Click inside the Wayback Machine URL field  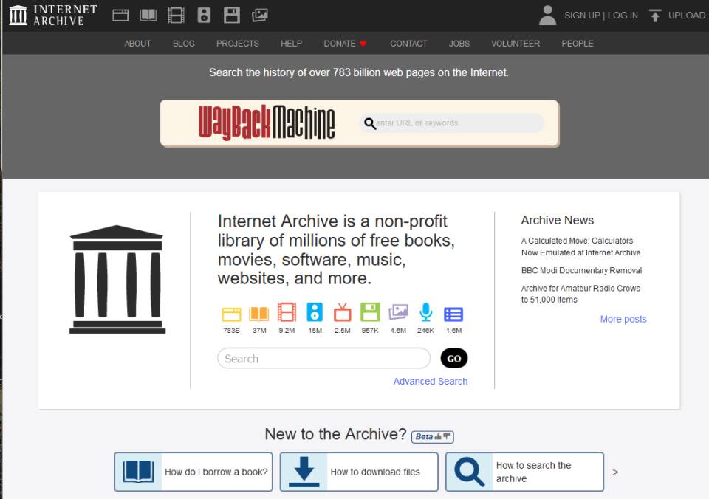tap(451, 123)
